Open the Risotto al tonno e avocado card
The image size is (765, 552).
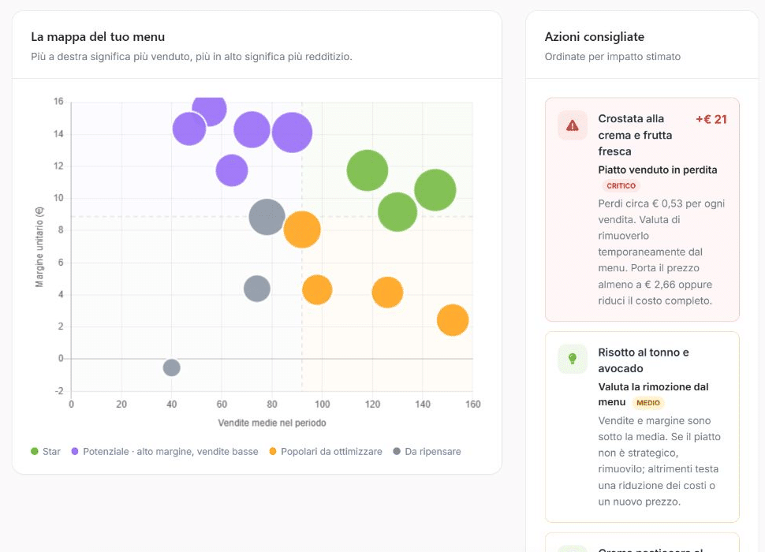pyautogui.click(x=642, y=427)
